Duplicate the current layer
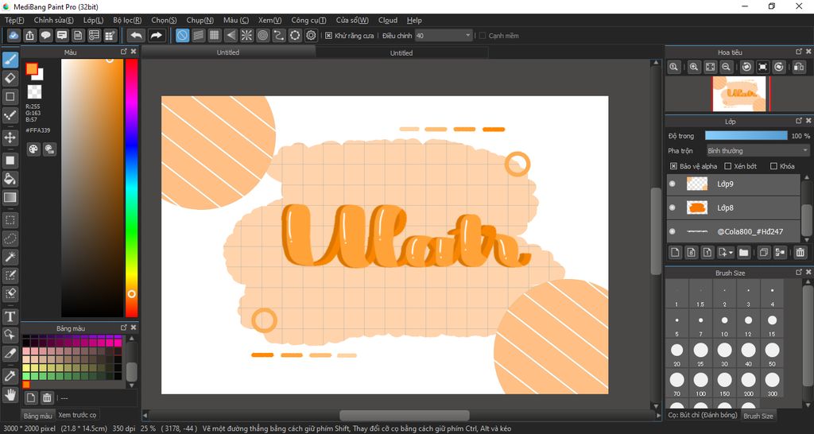 point(764,253)
